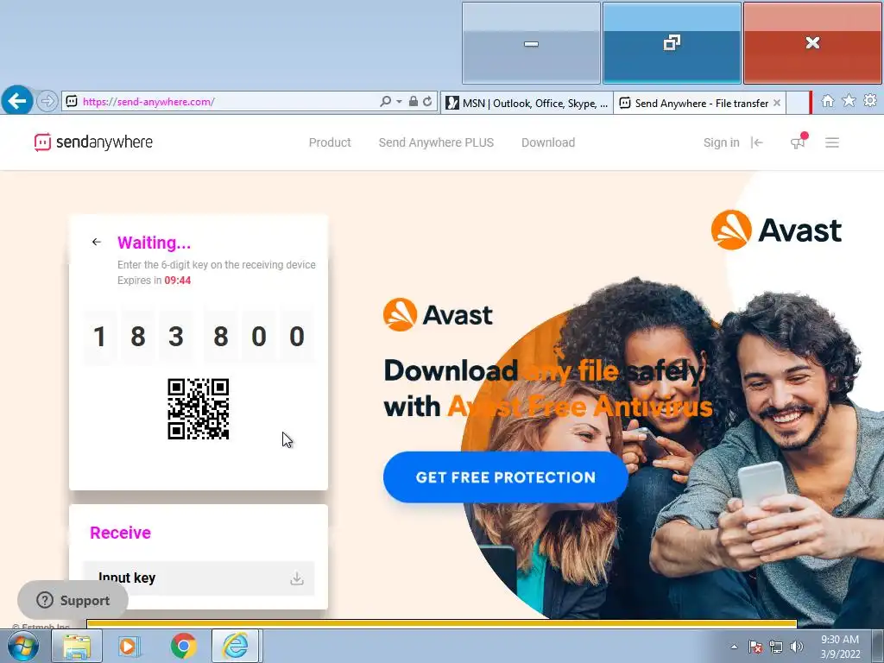
Task: Click the browser forward arrow button
Action: point(47,102)
